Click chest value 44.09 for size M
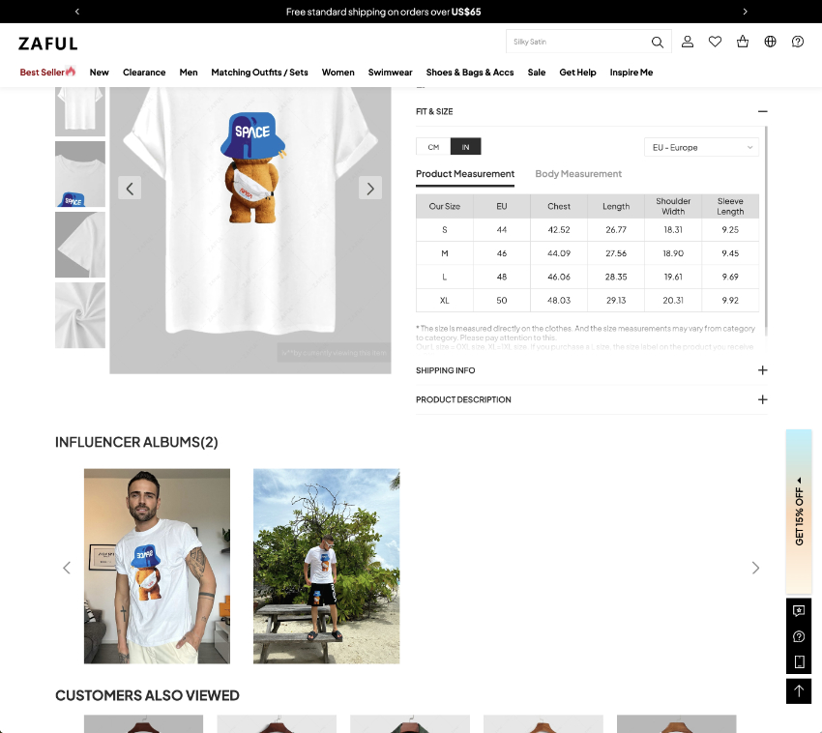The height and width of the screenshot is (733, 822). point(559,253)
